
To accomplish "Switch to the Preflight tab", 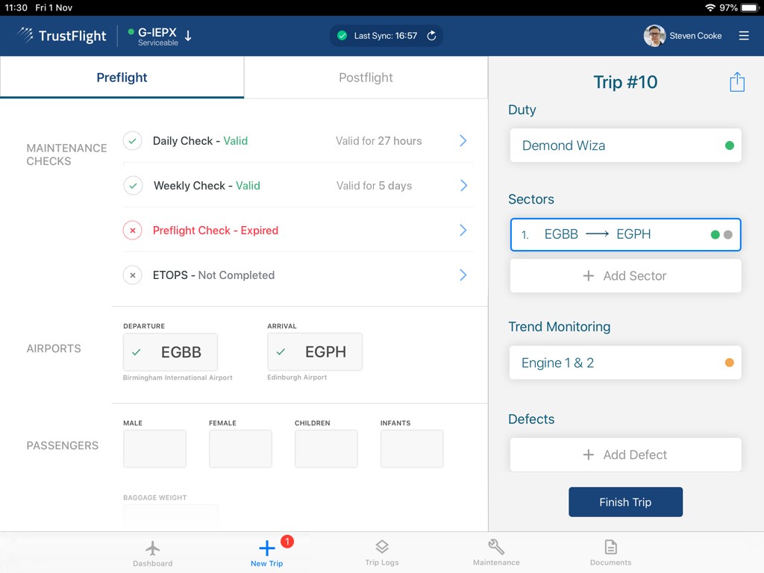I will pyautogui.click(x=122, y=78).
